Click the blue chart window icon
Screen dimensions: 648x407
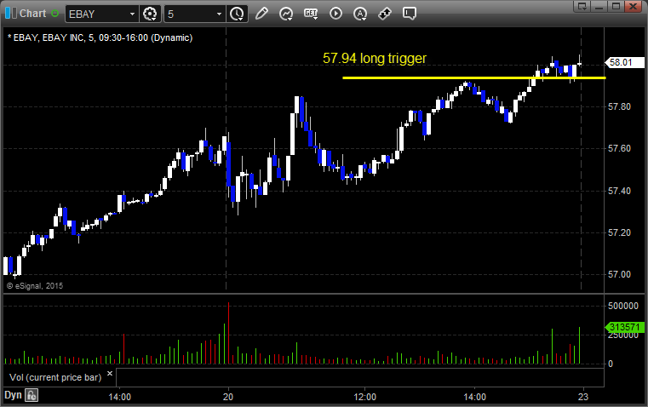(11, 14)
